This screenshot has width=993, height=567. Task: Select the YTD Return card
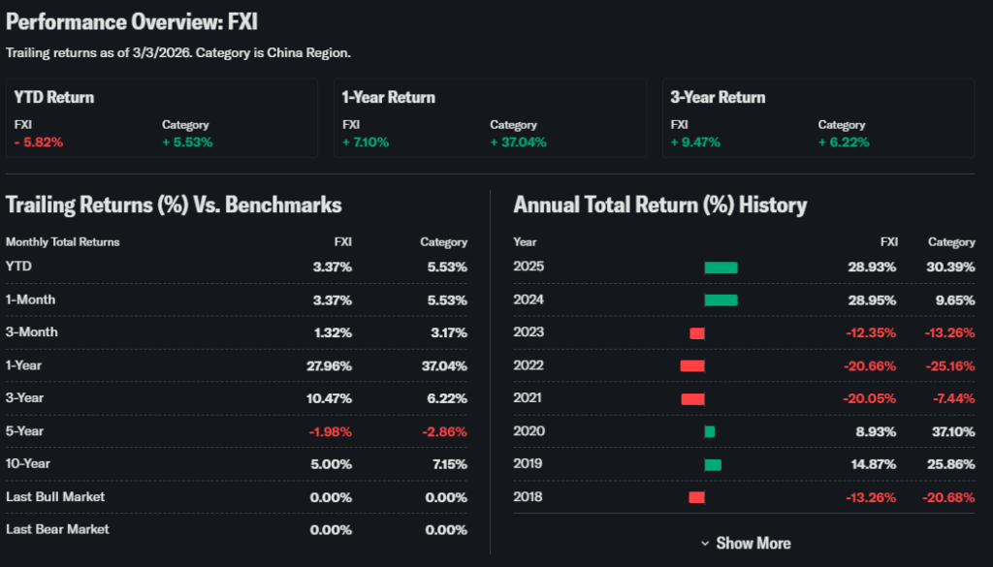pos(163,117)
